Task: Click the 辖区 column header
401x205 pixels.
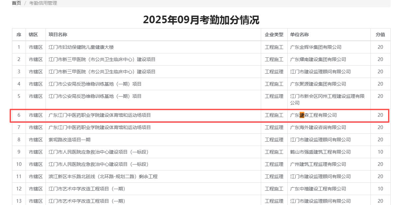Action: coord(33,35)
